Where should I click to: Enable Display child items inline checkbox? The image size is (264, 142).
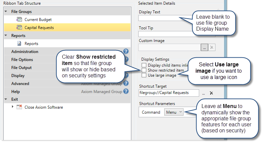(144, 65)
